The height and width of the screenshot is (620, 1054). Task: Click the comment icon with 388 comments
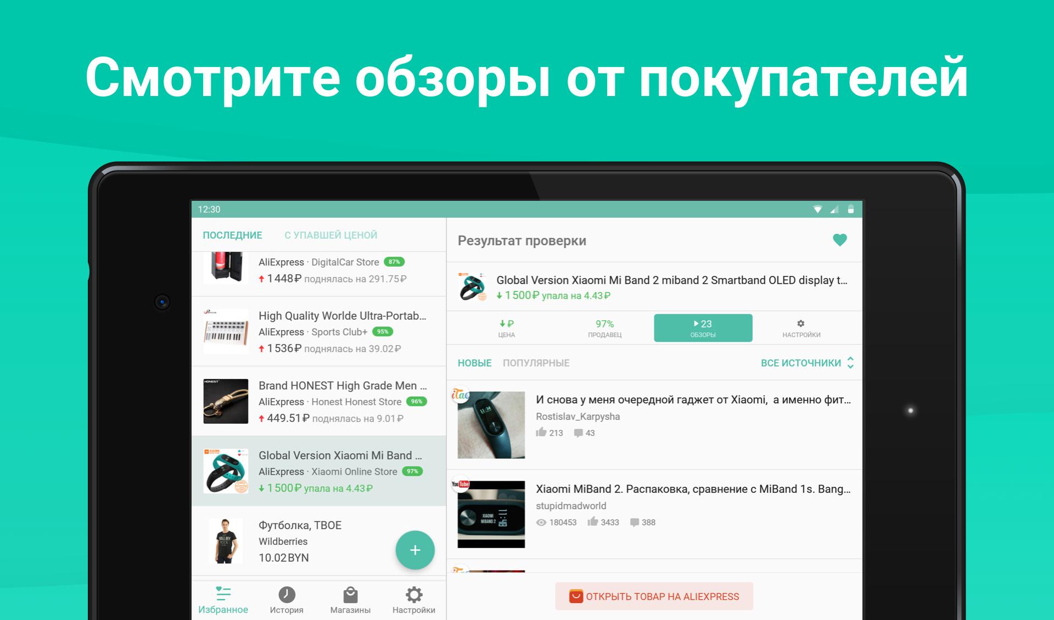pos(635,522)
